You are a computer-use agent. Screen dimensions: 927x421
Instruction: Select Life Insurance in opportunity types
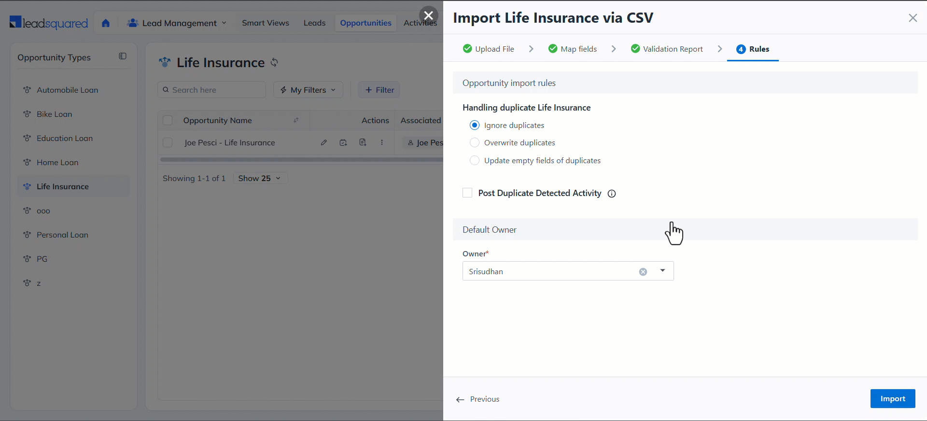74,186
